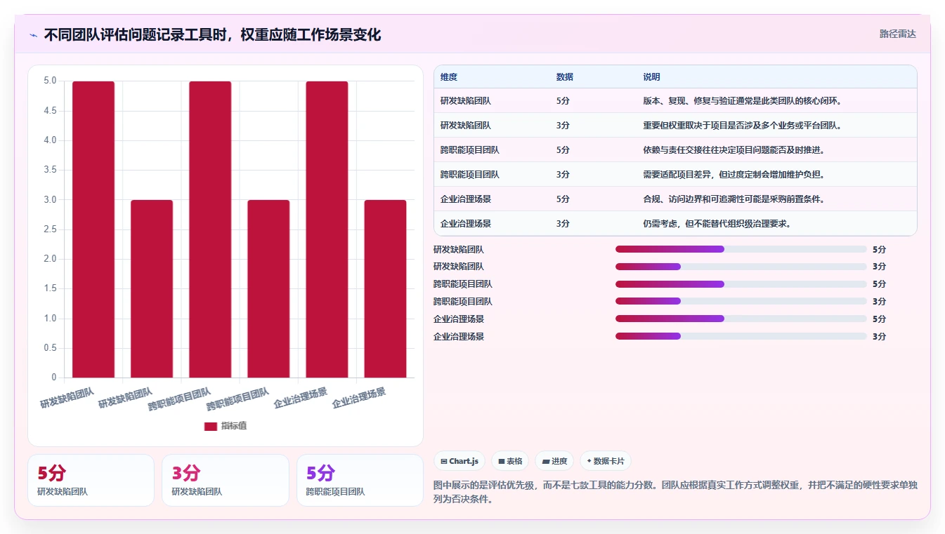Image resolution: width=945 pixels, height=534 pixels.
Task: Click the 研发缺陷团队 chart bar reaching 3.0
Action: coord(152,288)
